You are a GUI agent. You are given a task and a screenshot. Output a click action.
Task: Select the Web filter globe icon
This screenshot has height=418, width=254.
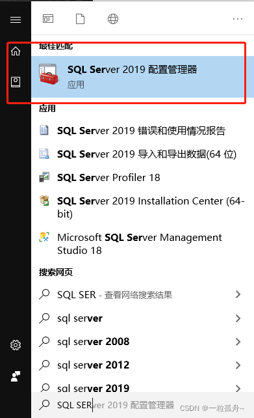pyautogui.click(x=113, y=19)
